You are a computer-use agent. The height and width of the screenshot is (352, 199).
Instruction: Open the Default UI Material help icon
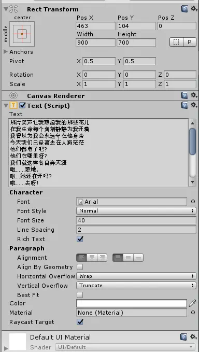(x=183, y=337)
